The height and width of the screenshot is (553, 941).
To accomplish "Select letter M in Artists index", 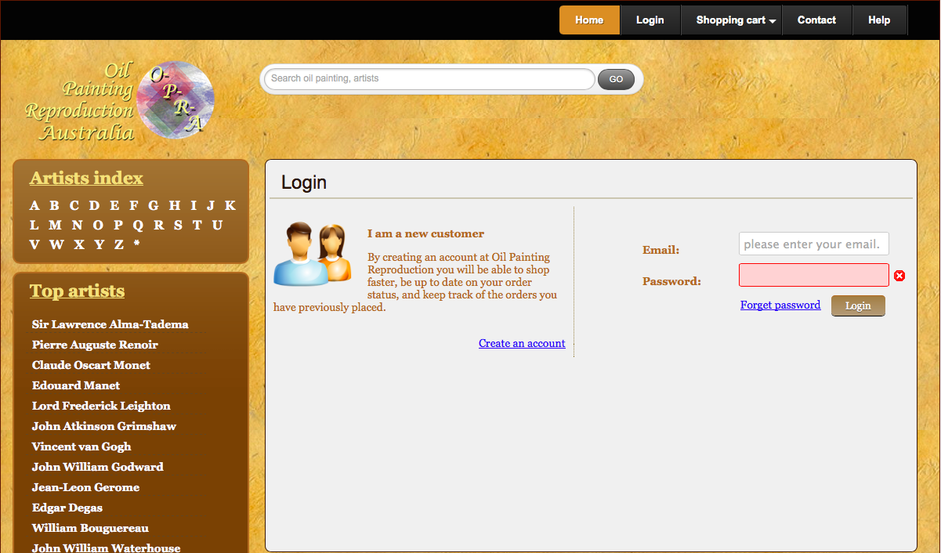I will click(x=55, y=225).
